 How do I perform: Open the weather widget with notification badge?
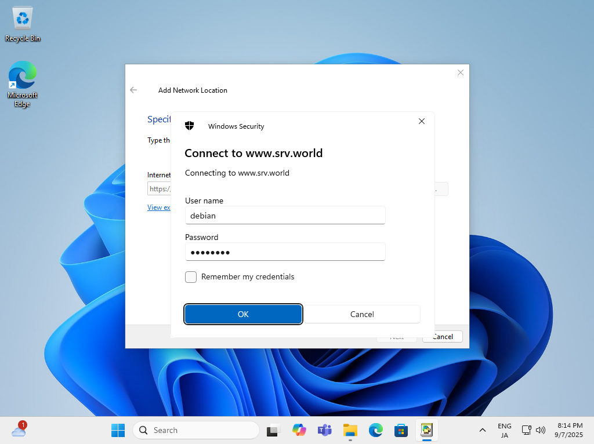point(19,430)
